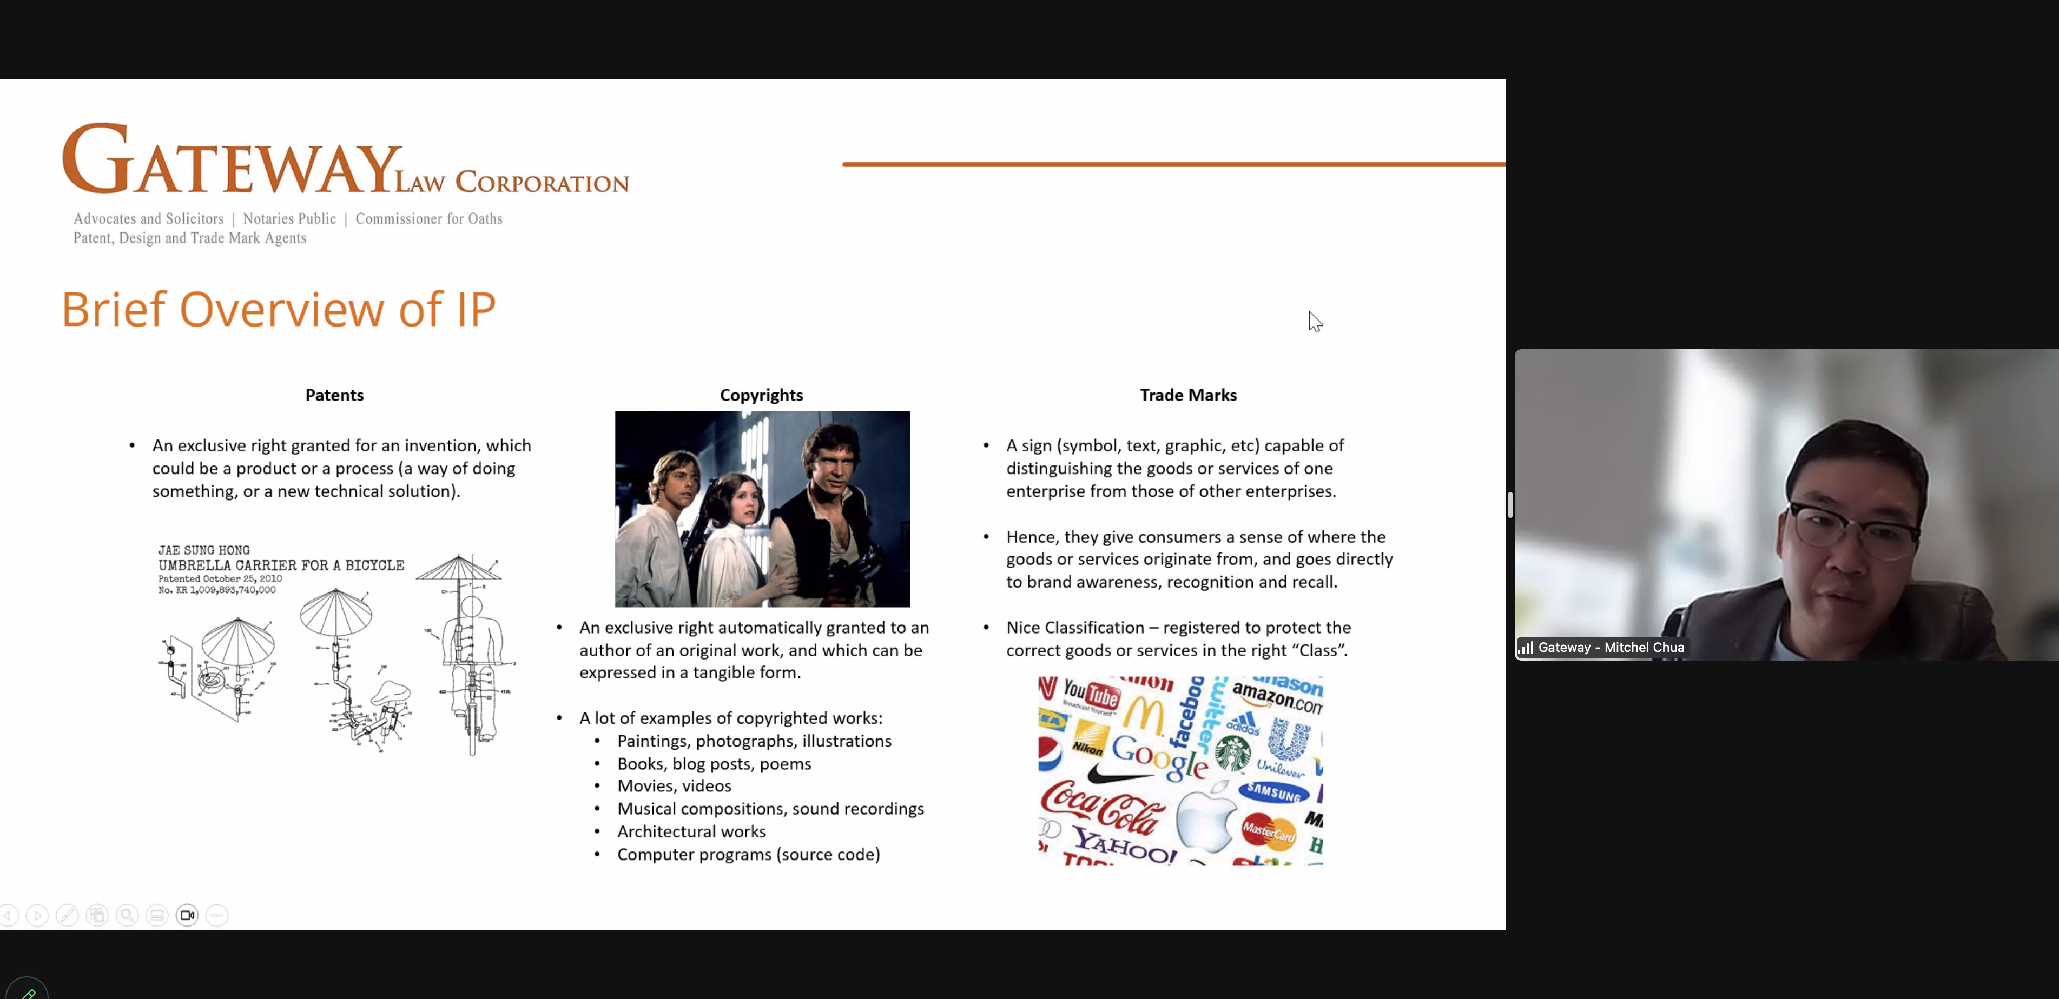Click the Star Wars copyright image
Screen dimensions: 2059x999
(762, 509)
